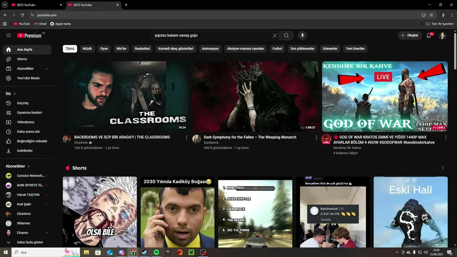The image size is (457, 257).
Task: Select the Basketbol filter chip
Action: point(142,49)
